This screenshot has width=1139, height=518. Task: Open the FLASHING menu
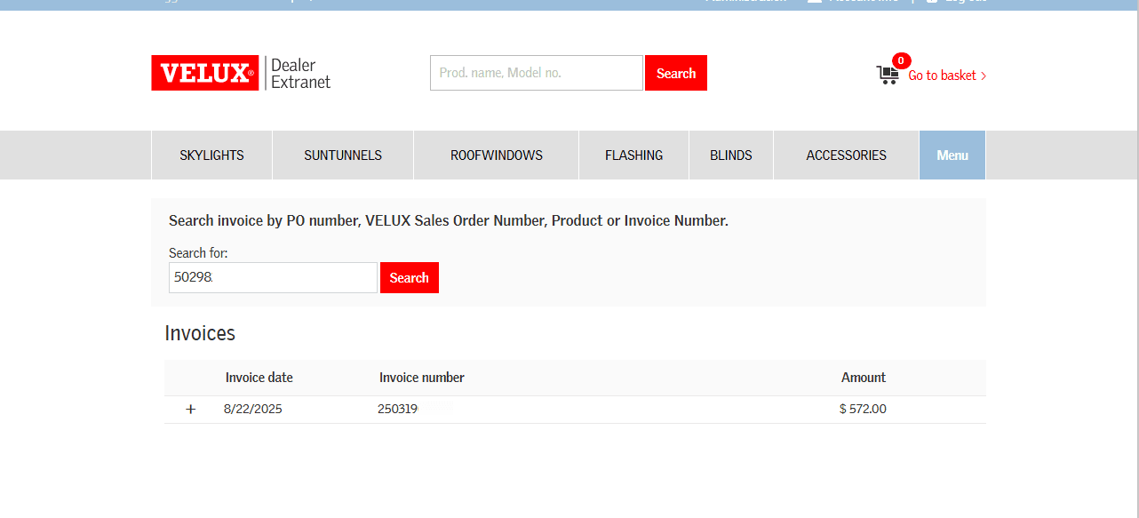[634, 155]
